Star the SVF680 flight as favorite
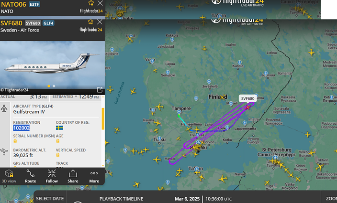Image resolution: width=337 pixels, height=203 pixels. coord(90,22)
